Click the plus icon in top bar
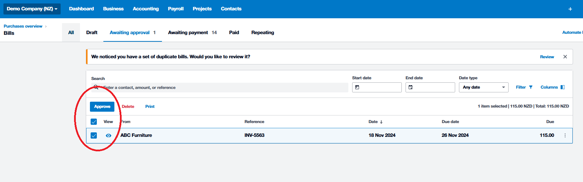Image resolution: width=583 pixels, height=182 pixels. click(570, 9)
